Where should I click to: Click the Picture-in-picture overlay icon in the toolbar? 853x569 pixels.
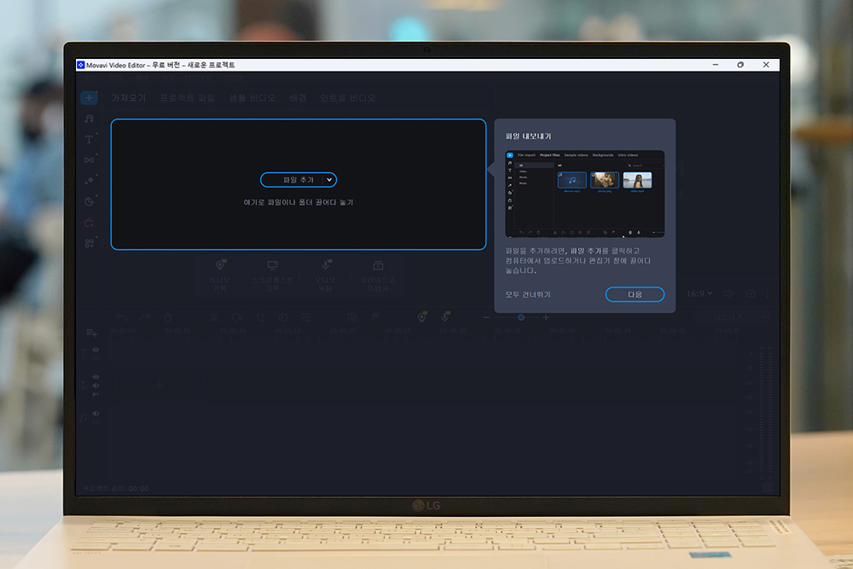tap(352, 317)
